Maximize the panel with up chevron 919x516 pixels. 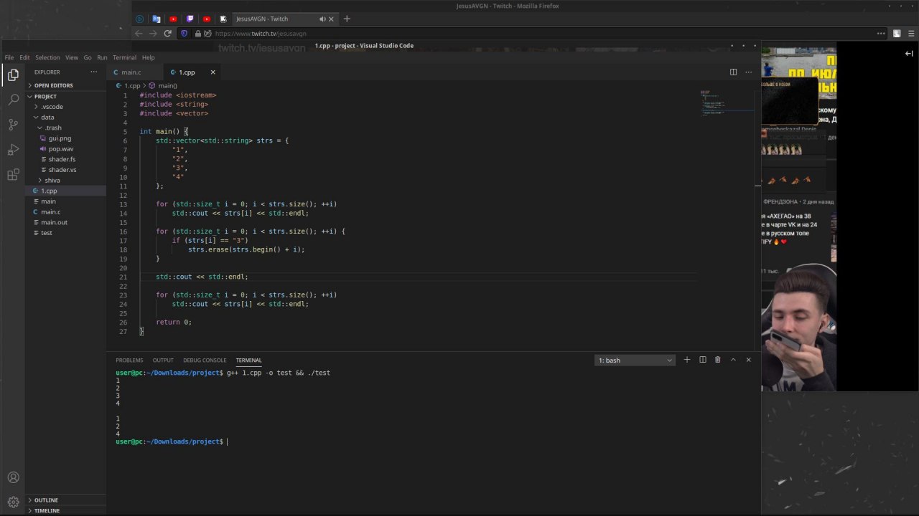click(733, 360)
